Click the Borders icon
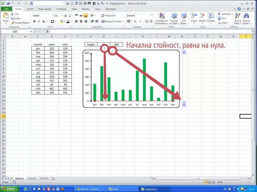This screenshot has height=192, width=257. (53, 21)
